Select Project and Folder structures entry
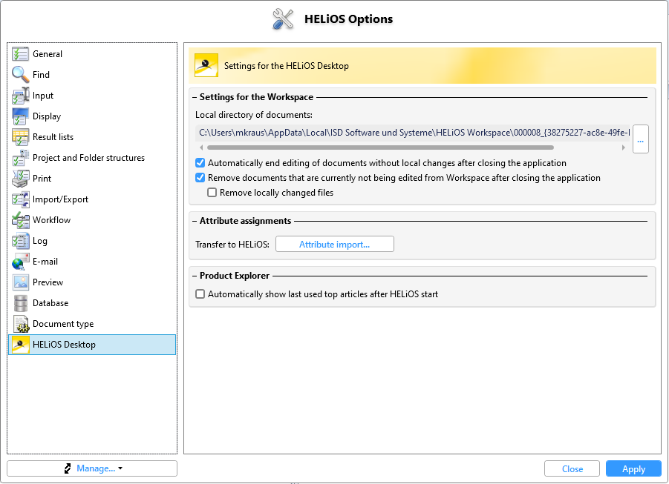The height and width of the screenshot is (484, 669). tap(92, 158)
